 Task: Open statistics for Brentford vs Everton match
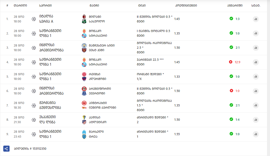pyautogui.click(x=256, y=91)
